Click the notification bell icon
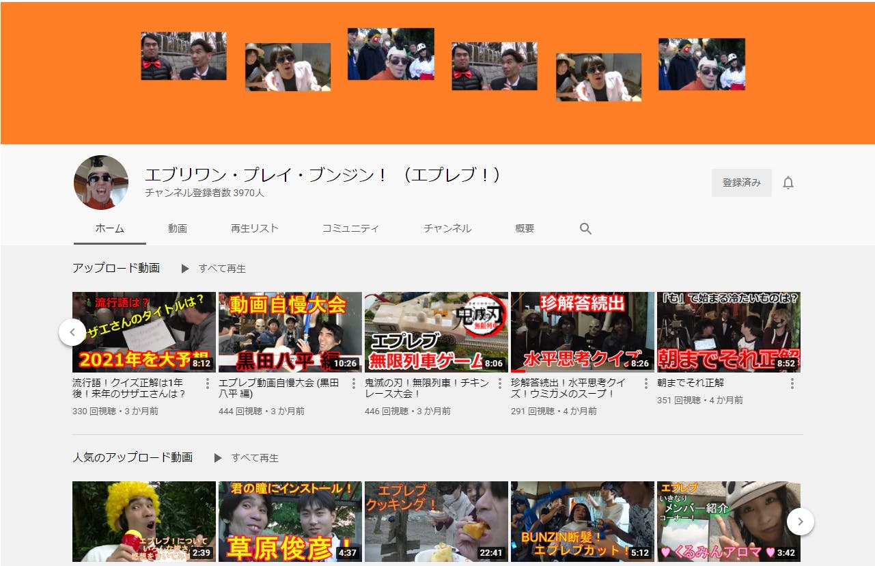 pyautogui.click(x=788, y=183)
